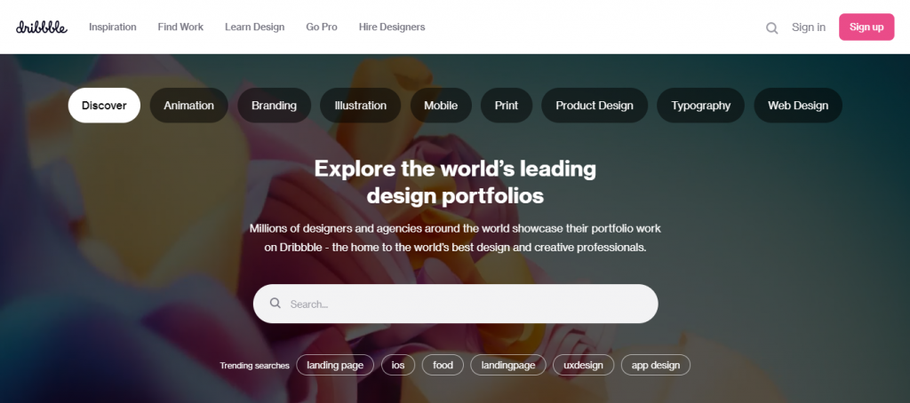
Task: Pick the landing page trending search
Action: pos(335,366)
